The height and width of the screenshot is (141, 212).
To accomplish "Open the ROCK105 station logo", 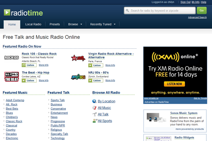I will (x=12, y=58).
